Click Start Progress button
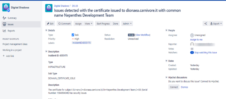226x99 pixels. pos(103,24)
